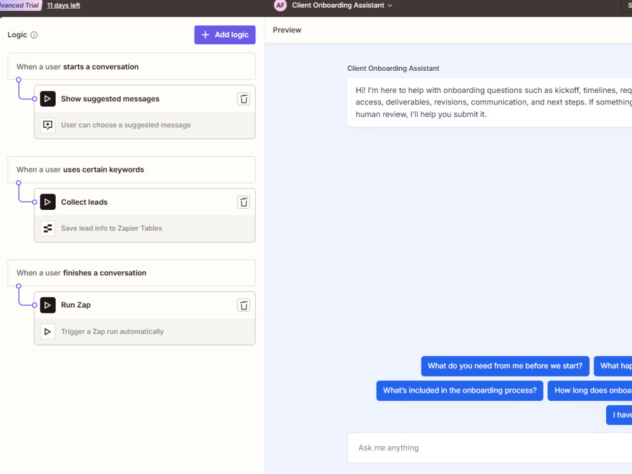Select the 'finishes a conversation' trigger
This screenshot has width=632, height=474.
(x=131, y=273)
